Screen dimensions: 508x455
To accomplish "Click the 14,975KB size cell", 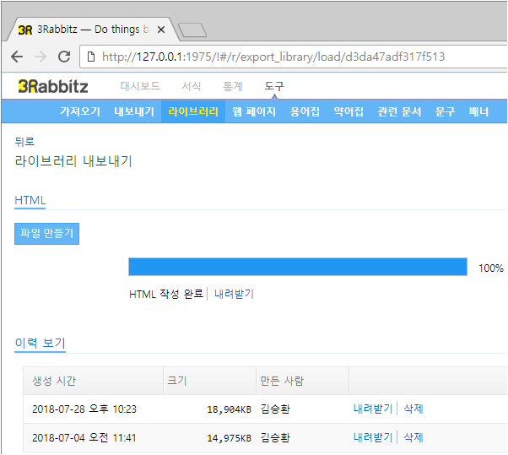I will coord(229,438).
